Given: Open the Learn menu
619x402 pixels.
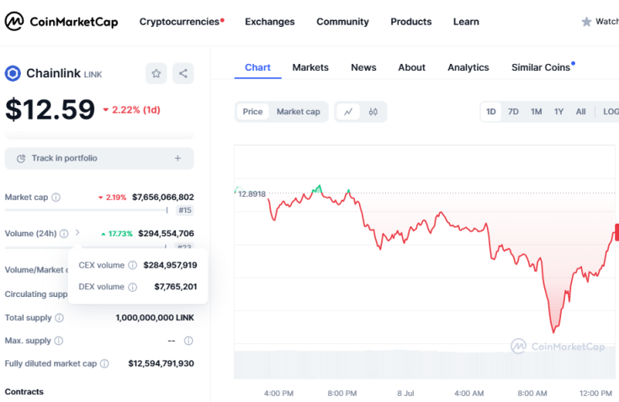Looking at the screenshot, I should 466,22.
